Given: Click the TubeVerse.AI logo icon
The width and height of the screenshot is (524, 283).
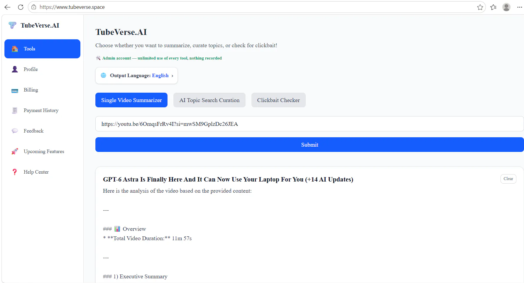Looking at the screenshot, I should tap(12, 26).
